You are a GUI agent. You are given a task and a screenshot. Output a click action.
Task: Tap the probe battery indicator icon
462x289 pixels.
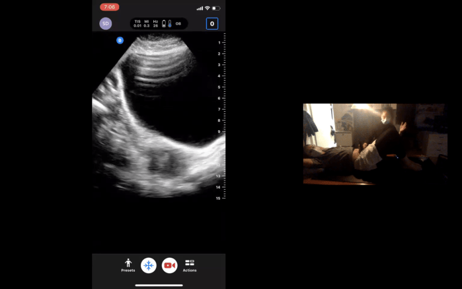(164, 24)
